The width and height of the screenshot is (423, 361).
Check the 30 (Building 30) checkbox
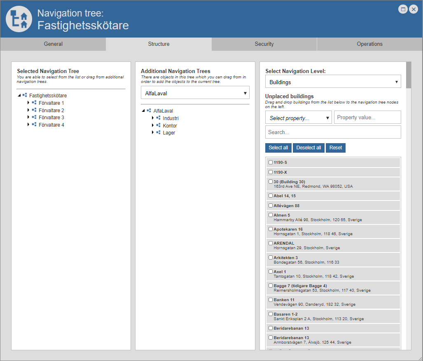click(271, 182)
